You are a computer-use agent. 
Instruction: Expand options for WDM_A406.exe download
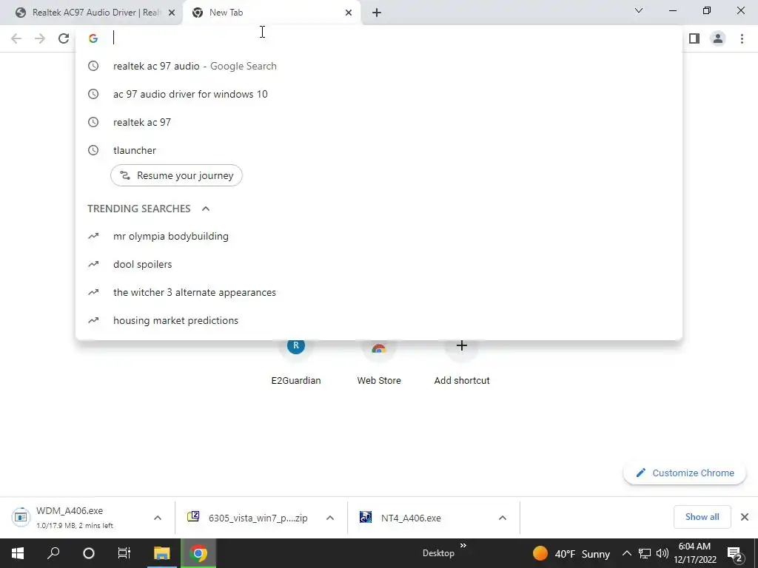(x=158, y=518)
